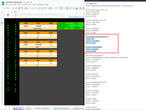Viewport: 146px width, 110px height.
Task: Decrease decimal places in toolbar
Action: (x=39, y=8)
